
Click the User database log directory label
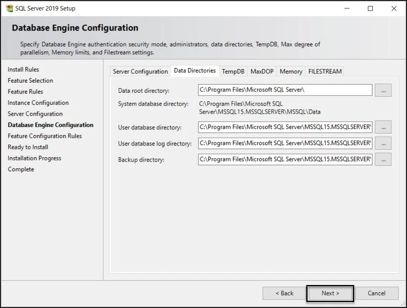point(155,144)
